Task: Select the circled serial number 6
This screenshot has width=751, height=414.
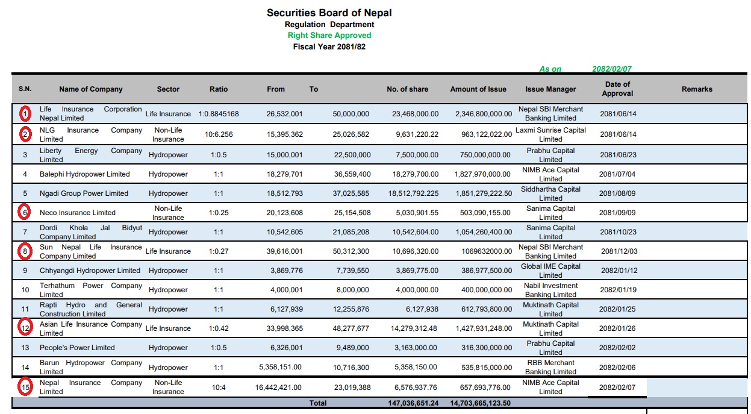Action: tap(25, 212)
